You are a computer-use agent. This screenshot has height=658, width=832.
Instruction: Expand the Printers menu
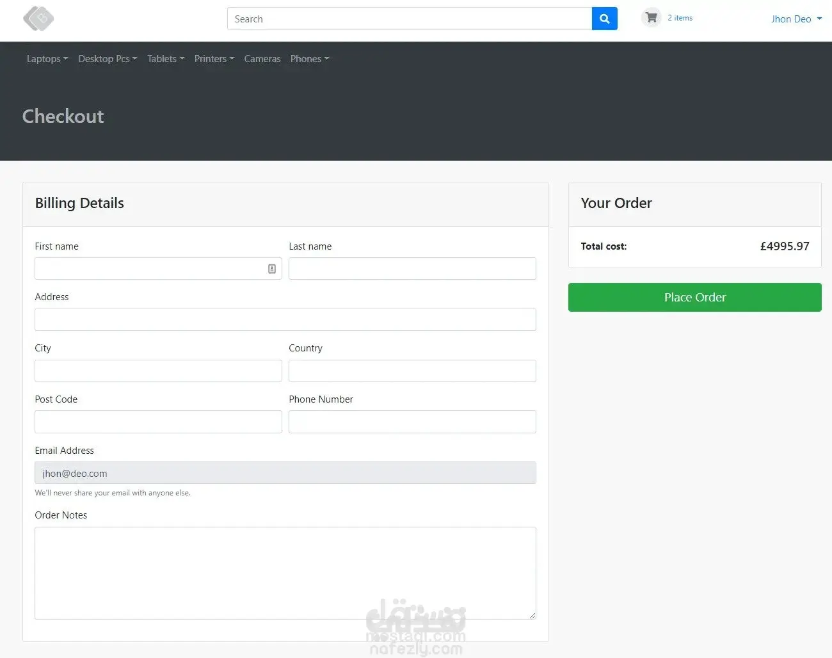coord(214,59)
